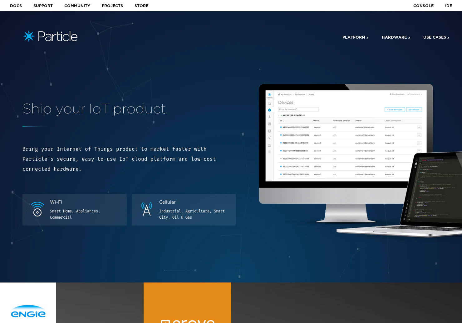Expand the Hardware menu
The height and width of the screenshot is (323, 462).
pyautogui.click(x=396, y=37)
